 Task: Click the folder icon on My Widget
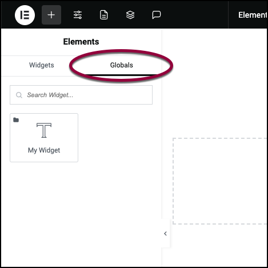tap(16, 120)
